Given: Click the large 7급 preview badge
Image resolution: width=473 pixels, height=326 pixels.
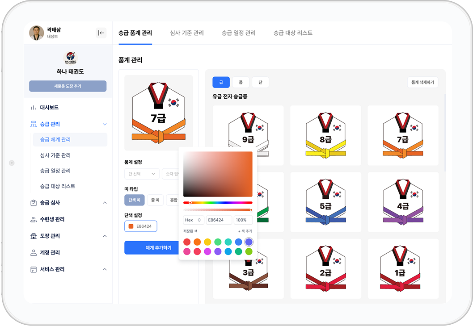Looking at the screenshot, I should 159,113.
